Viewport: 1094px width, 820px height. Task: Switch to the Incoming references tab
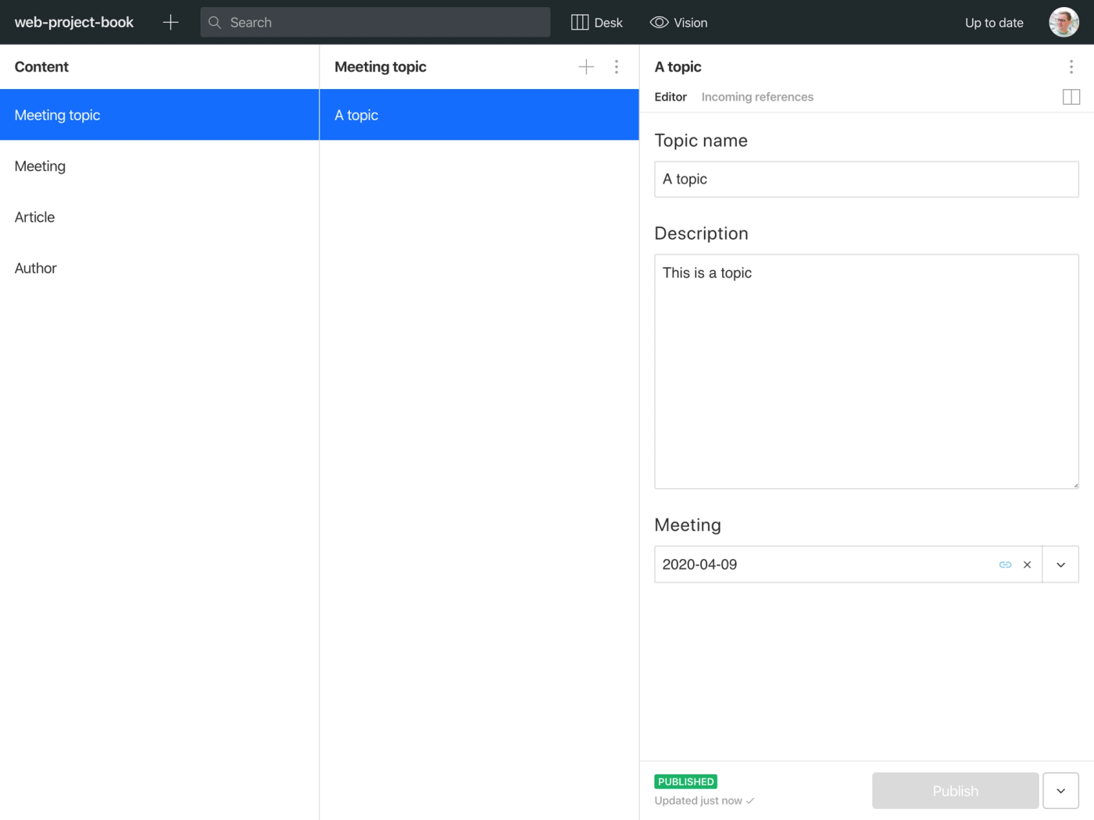coord(757,97)
